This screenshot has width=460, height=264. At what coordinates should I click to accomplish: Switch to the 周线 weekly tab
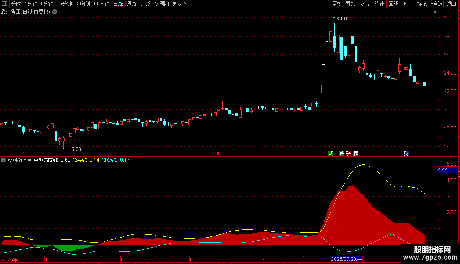(132, 4)
